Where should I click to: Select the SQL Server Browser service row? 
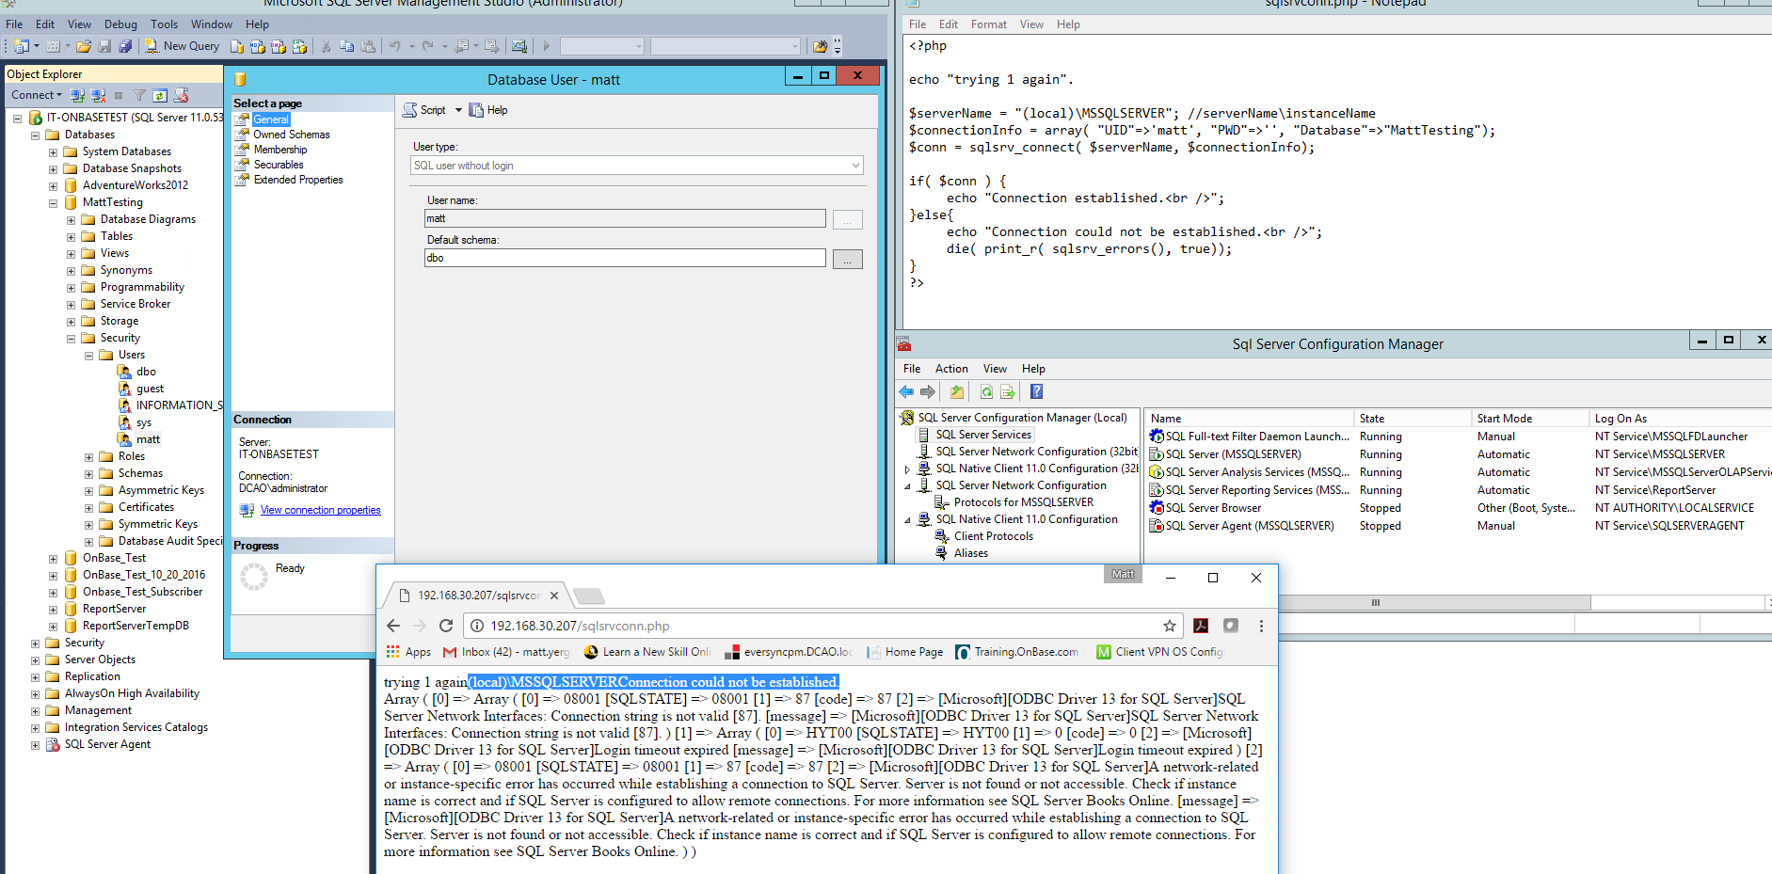1459,508
